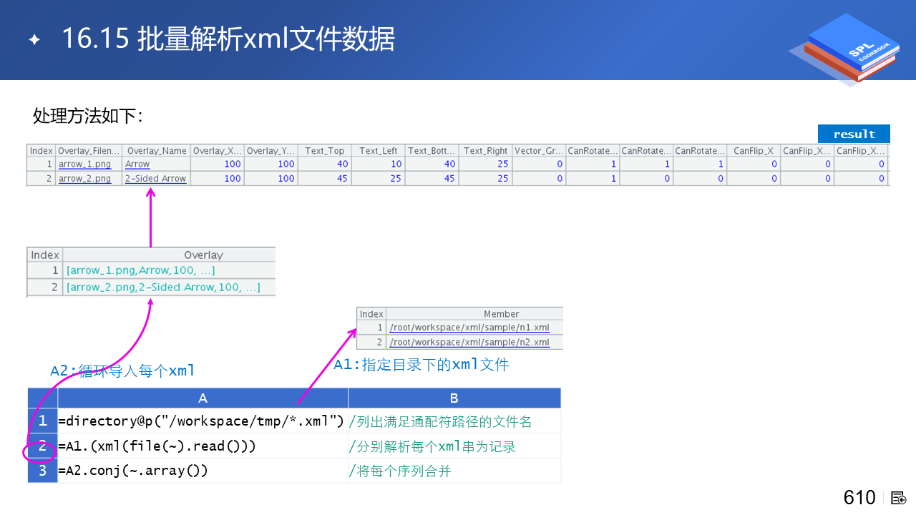916x515 pixels.
Task: Click the comment /将每个序列合并
Action: pos(400,471)
